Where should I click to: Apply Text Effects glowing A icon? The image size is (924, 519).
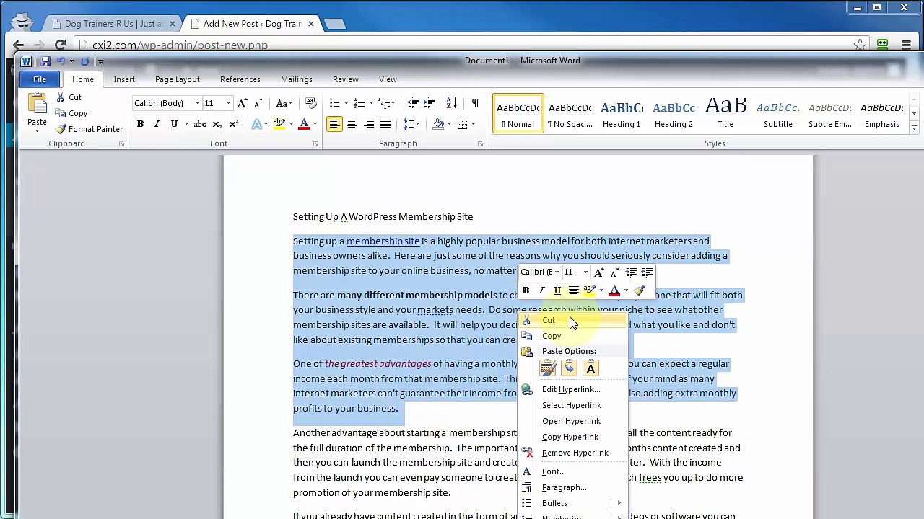point(257,124)
